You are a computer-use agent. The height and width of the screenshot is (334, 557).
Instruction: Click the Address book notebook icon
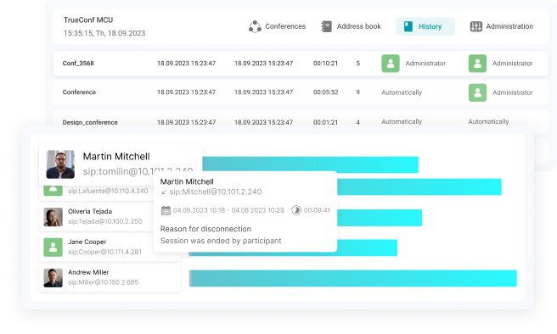[326, 26]
